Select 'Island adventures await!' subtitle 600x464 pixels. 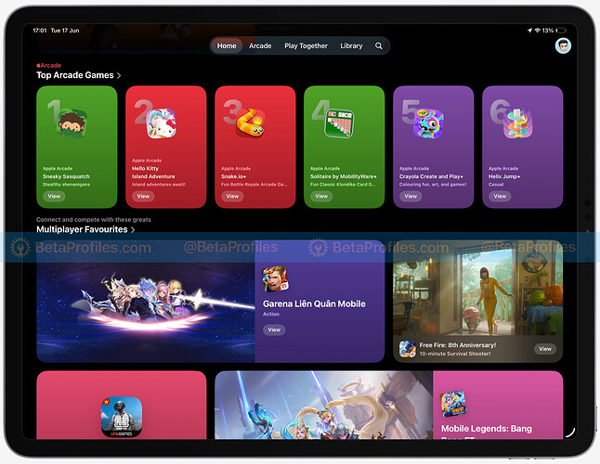159,185
